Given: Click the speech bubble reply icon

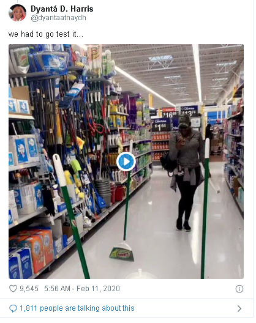Looking at the screenshot, I should [x=13, y=308].
